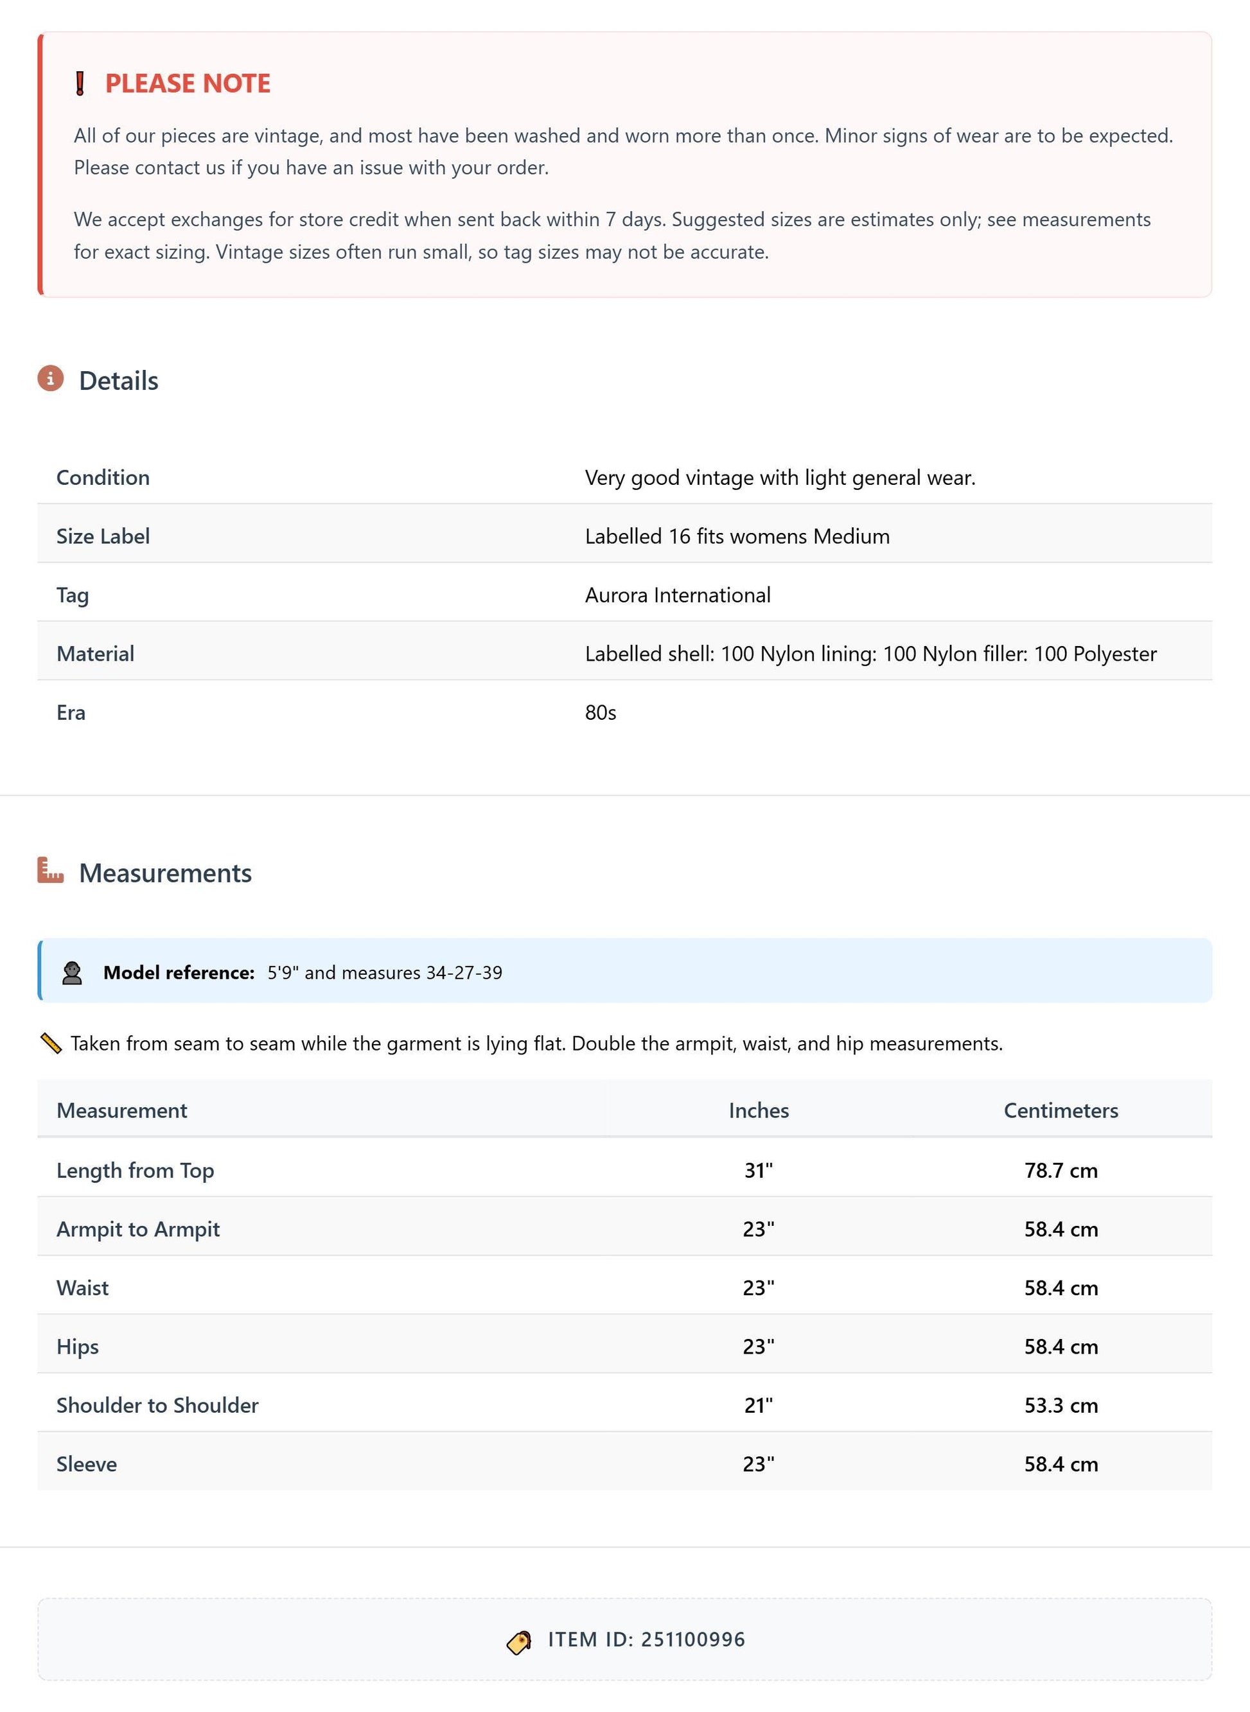Click the Inches column header

click(x=759, y=1110)
